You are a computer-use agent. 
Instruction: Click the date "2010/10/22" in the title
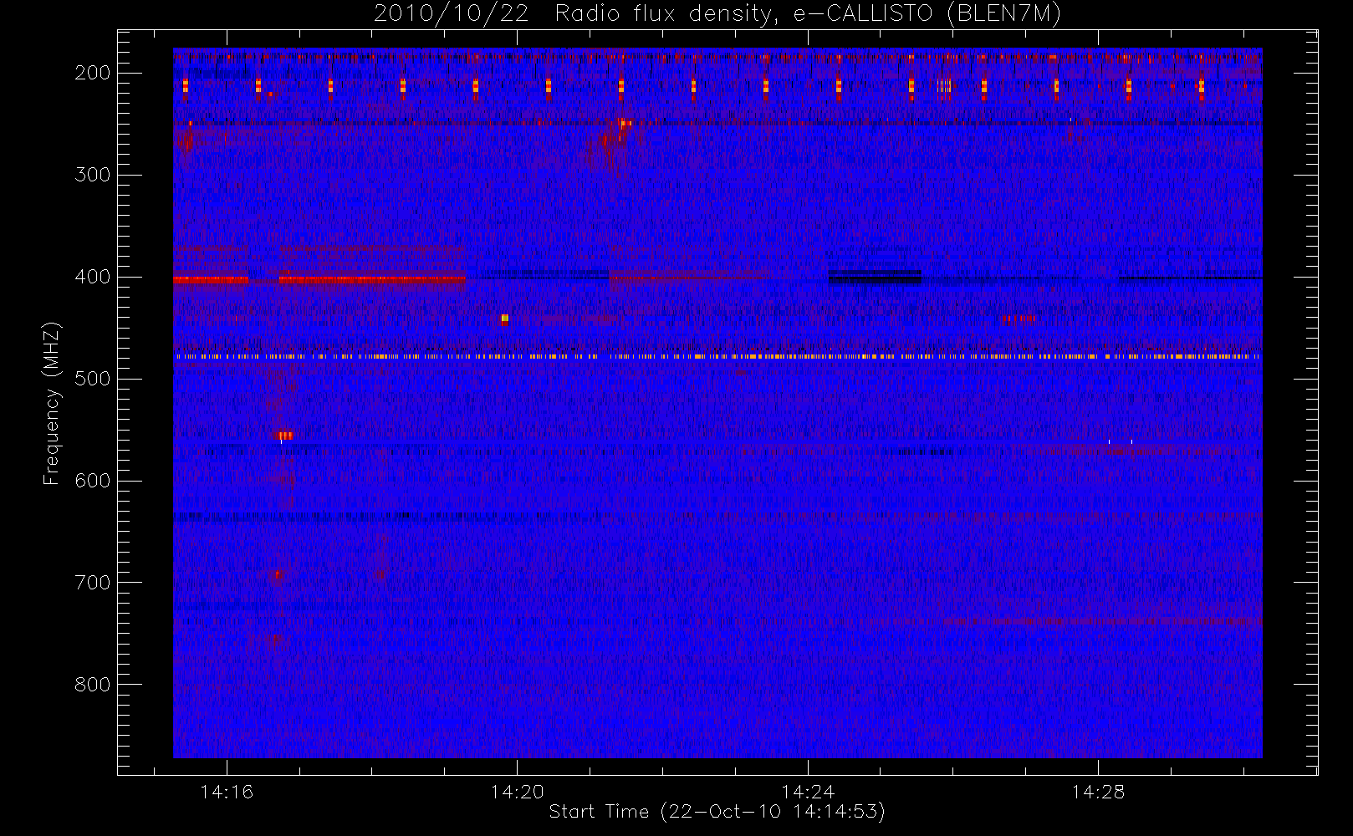point(452,14)
